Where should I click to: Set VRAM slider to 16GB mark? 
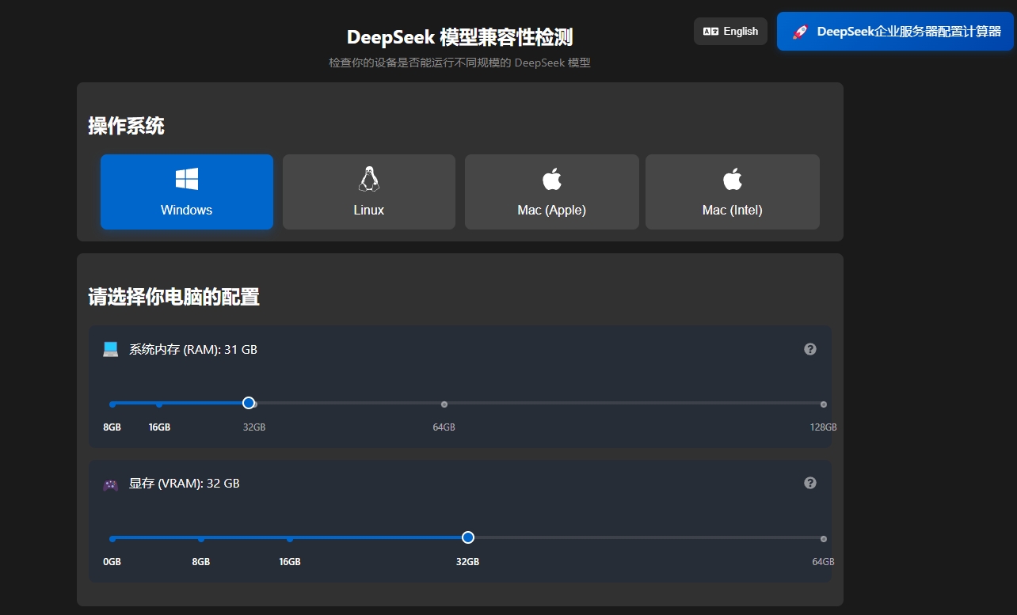(290, 538)
